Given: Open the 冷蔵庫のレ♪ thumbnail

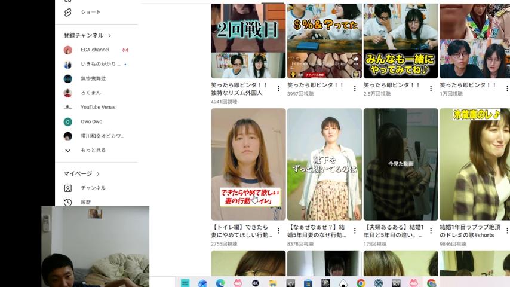Looking at the screenshot, I should click(475, 164).
